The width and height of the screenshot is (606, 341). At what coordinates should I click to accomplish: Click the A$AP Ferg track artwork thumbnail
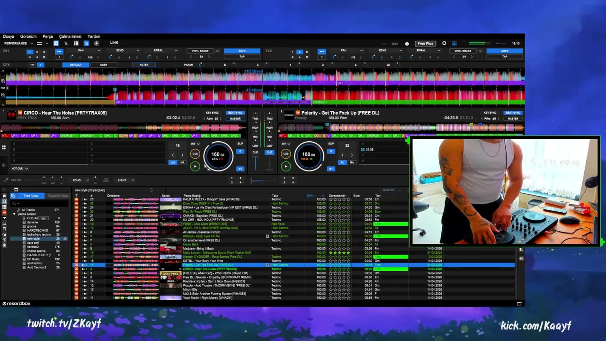[170, 273]
